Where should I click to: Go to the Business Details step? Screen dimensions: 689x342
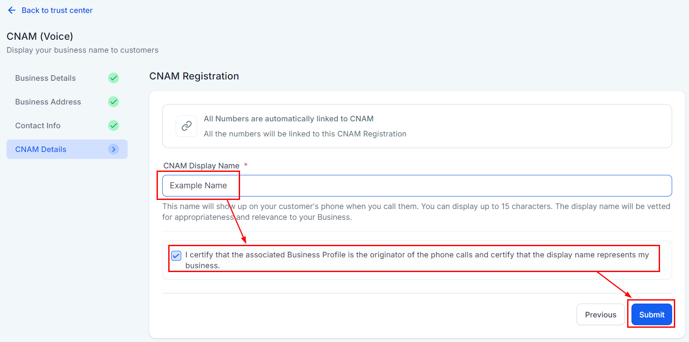coord(45,78)
